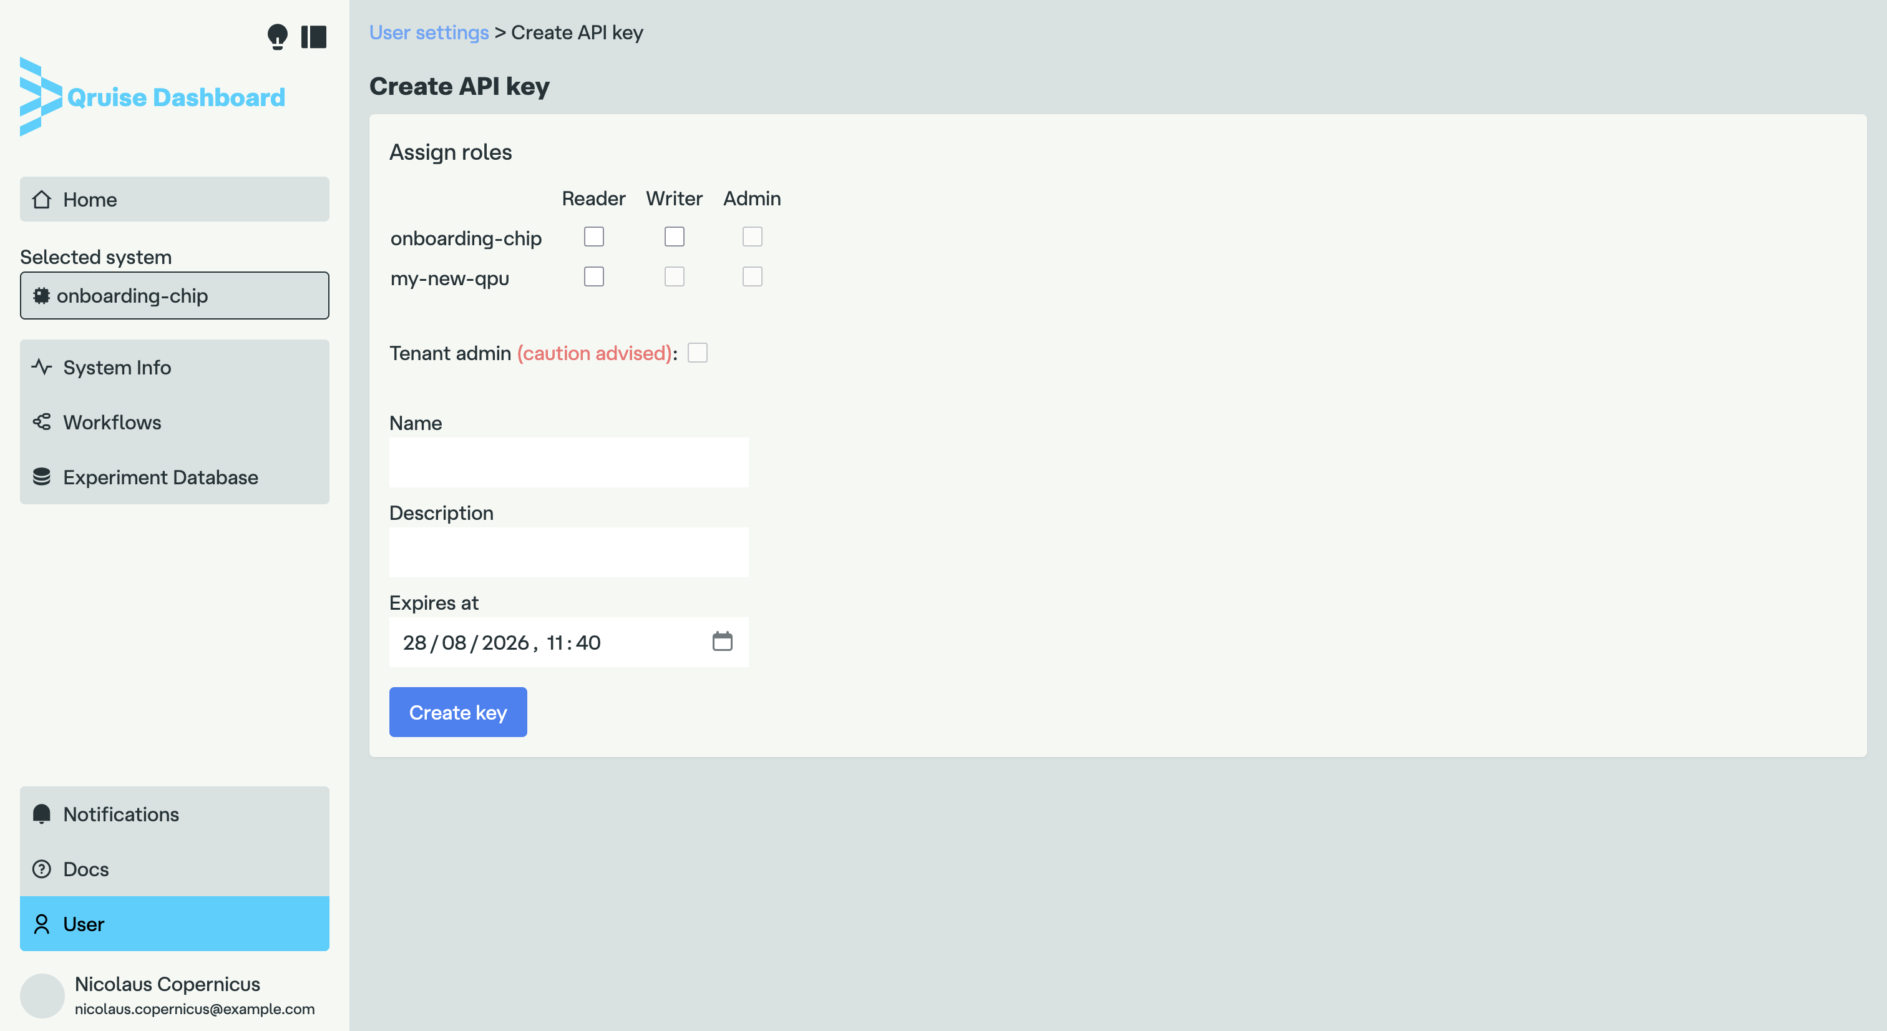Image resolution: width=1887 pixels, height=1031 pixels.
Task: Follow the User settings breadcrumb link
Action: coord(429,32)
